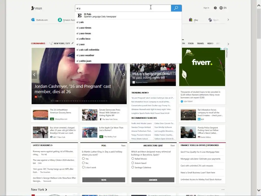261x196 pixels.
Task: Select the Yes poll option
Action: click(83, 158)
